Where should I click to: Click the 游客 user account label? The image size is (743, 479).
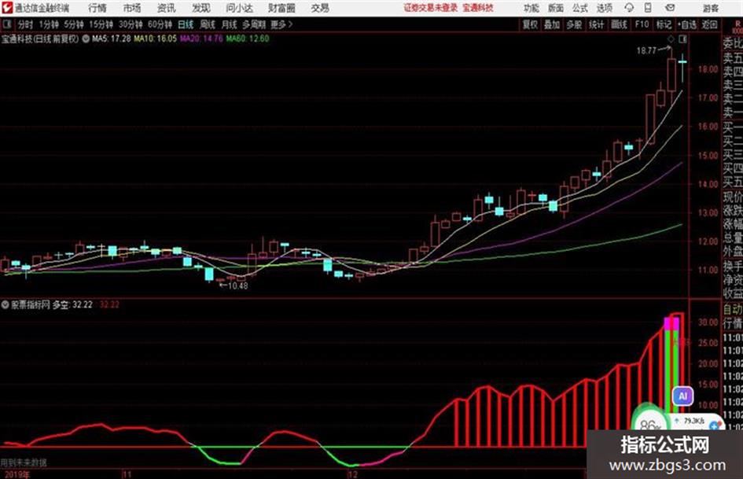point(711,8)
